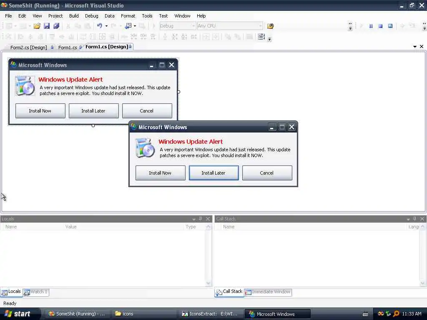Click the Save floppy disk icon
The image size is (427, 320).
point(47,26)
